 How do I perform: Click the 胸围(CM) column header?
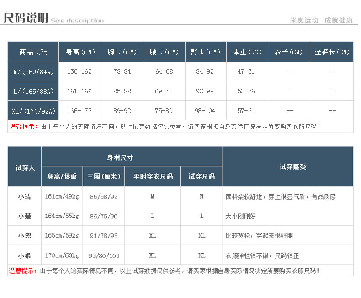(122, 52)
